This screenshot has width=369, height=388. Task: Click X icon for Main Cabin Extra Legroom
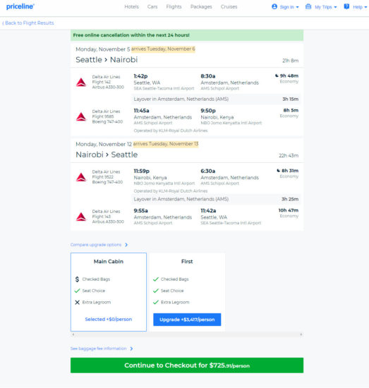[x=77, y=302]
